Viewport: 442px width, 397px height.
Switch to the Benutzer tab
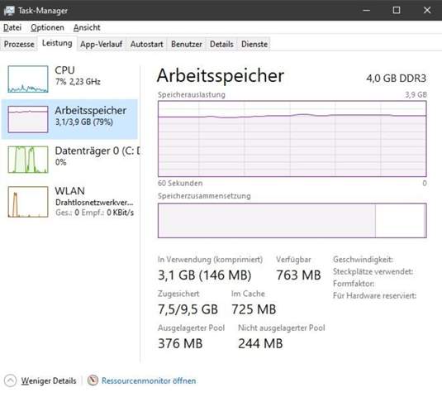tap(187, 44)
